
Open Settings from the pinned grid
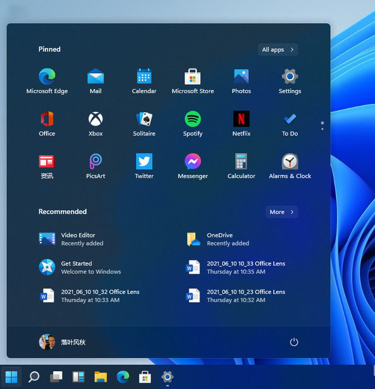pos(290,81)
